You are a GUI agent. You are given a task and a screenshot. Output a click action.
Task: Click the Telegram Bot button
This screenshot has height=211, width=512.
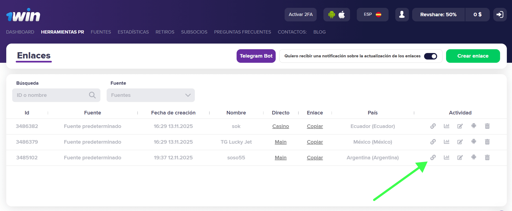coord(256,56)
